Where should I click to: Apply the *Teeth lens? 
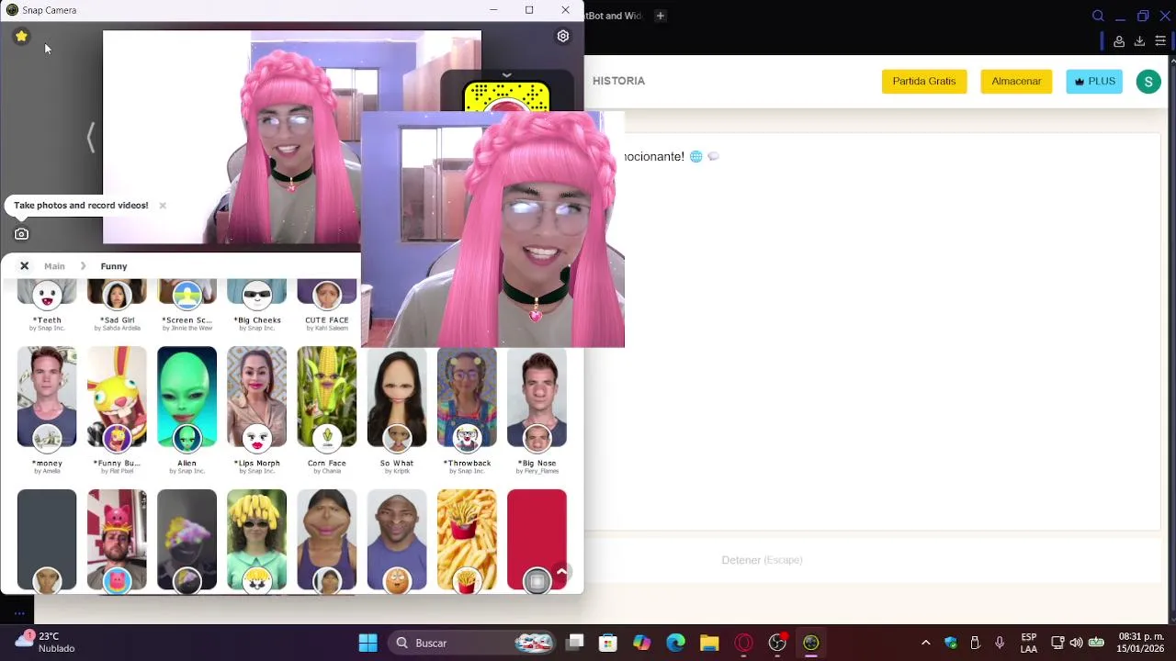[x=47, y=306]
